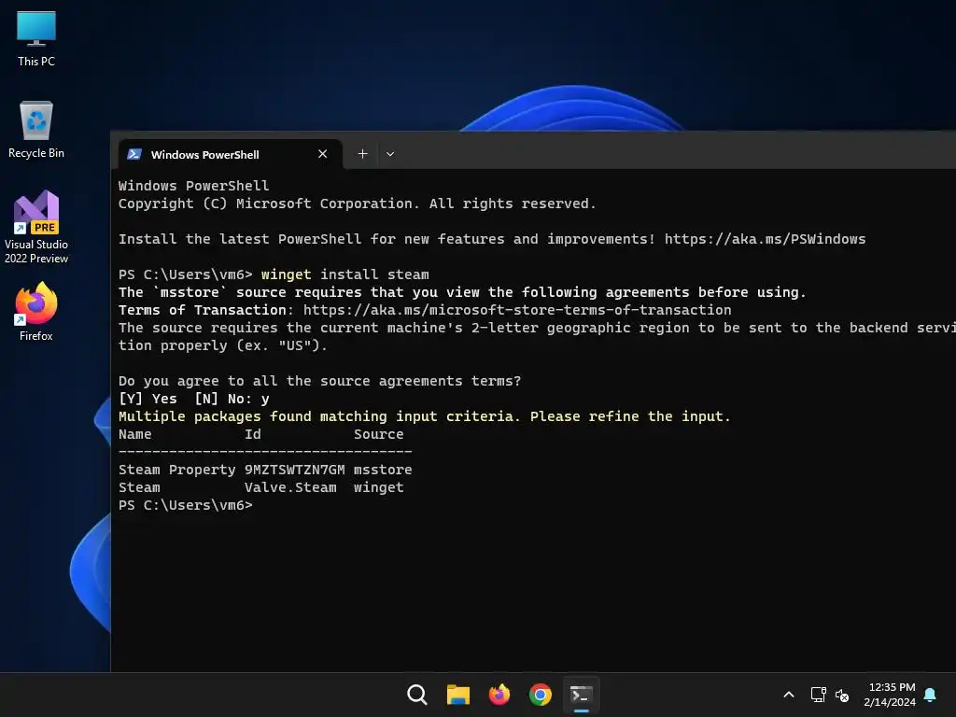The height and width of the screenshot is (717, 956).
Task: Click the last PS C:\Users\vm6> prompt
Action: pyautogui.click(x=186, y=505)
